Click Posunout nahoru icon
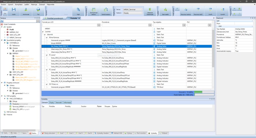 click(186, 11)
